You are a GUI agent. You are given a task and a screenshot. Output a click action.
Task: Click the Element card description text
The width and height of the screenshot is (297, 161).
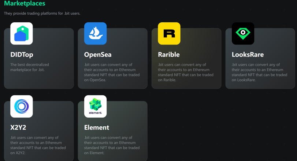(x=112, y=145)
